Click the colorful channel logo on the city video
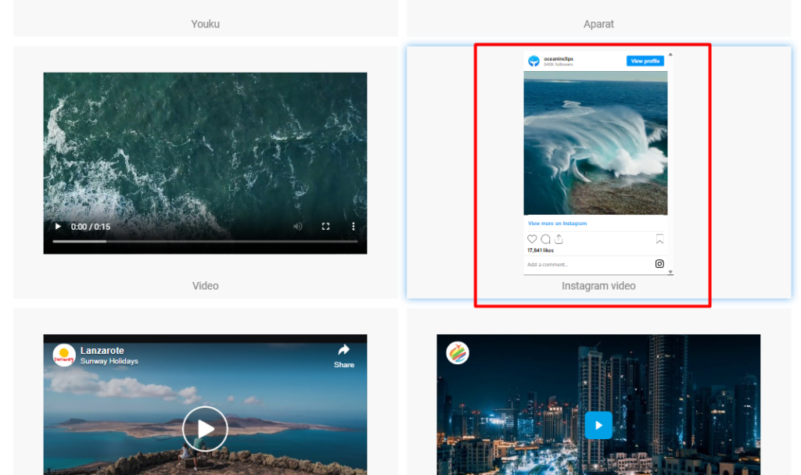The width and height of the screenshot is (801, 475). click(457, 352)
